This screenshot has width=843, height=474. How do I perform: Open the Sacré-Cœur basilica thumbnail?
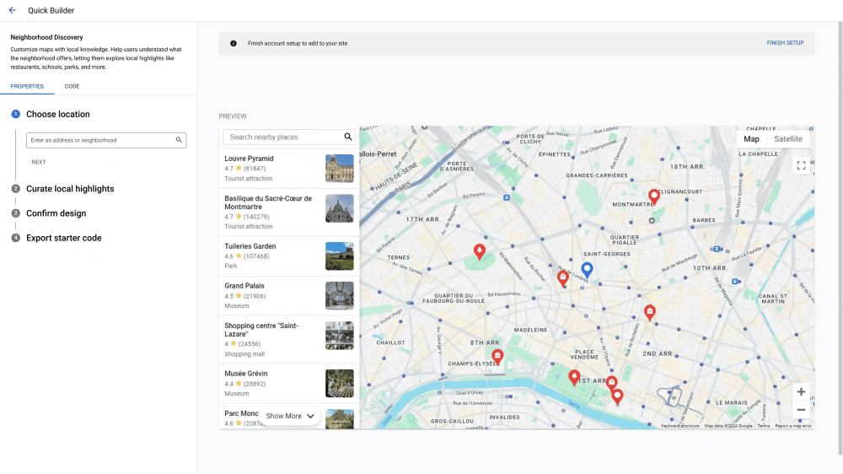tap(339, 208)
